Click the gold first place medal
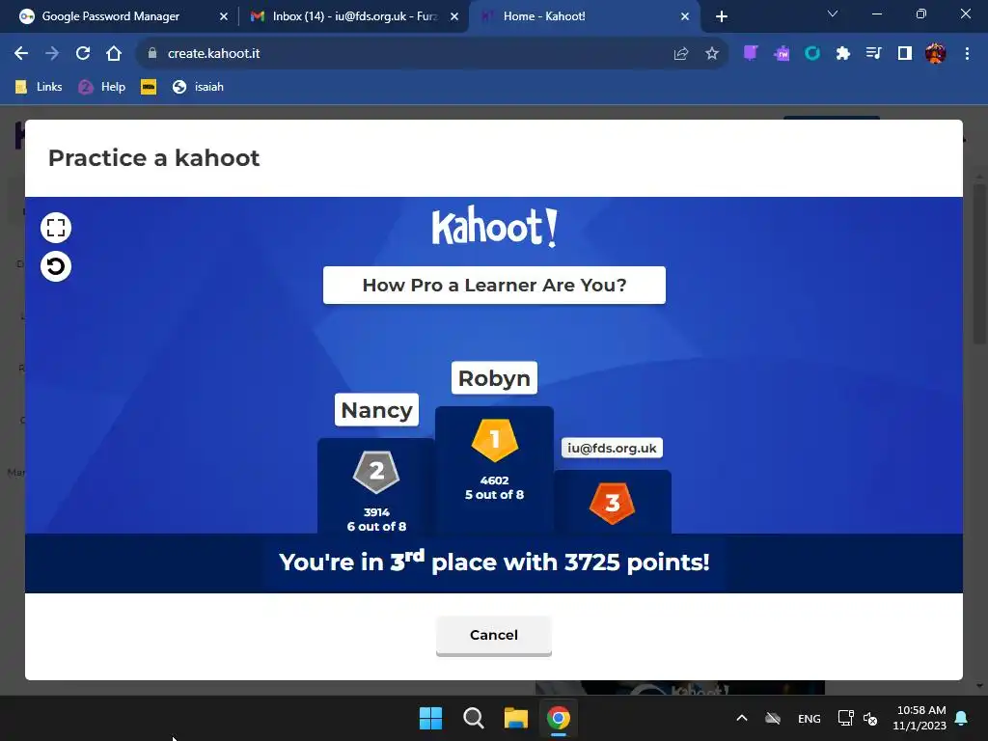The height and width of the screenshot is (741, 988). coord(495,439)
